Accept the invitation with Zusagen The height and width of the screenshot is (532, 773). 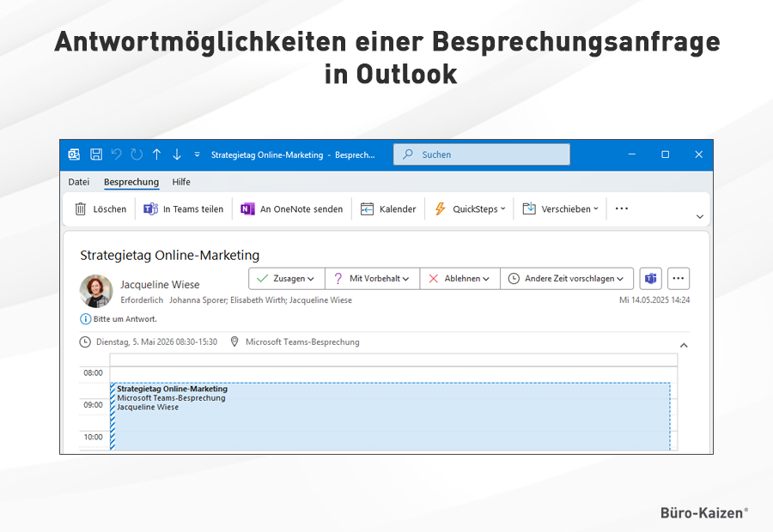point(287,279)
